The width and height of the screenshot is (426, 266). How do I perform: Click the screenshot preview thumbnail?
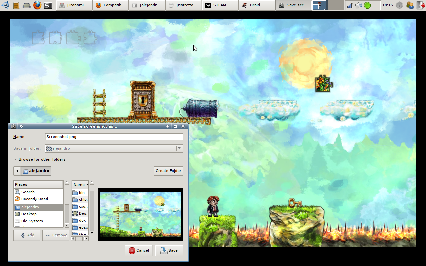coord(141,214)
